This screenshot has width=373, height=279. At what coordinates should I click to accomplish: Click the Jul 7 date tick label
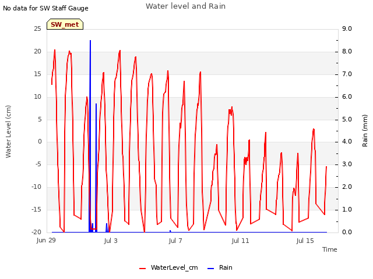(x=175, y=241)
